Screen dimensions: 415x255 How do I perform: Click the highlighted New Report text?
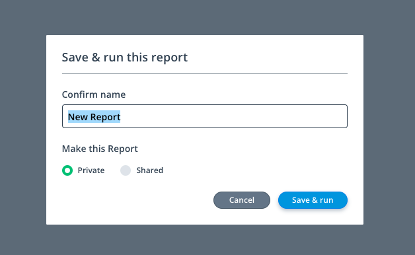click(x=94, y=117)
